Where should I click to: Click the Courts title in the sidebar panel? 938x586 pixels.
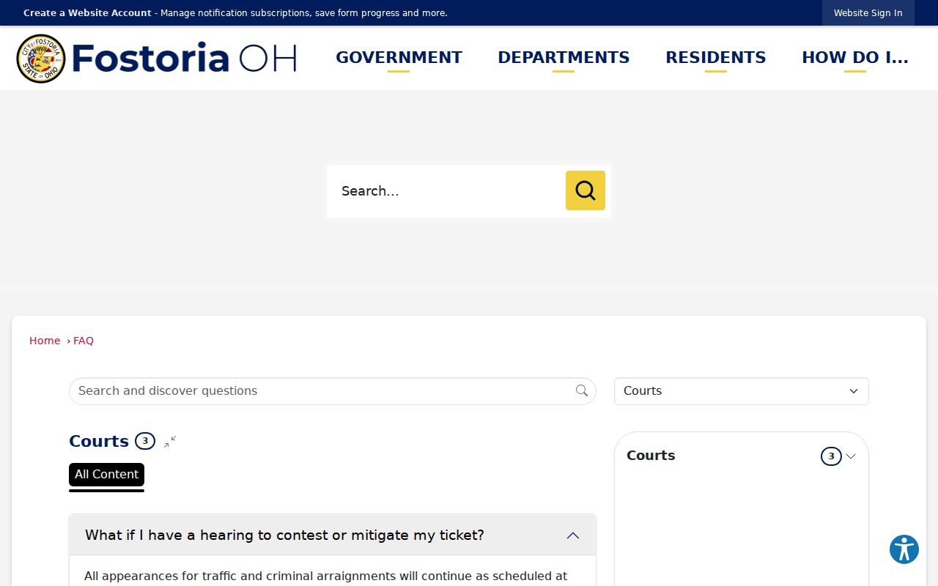651,456
